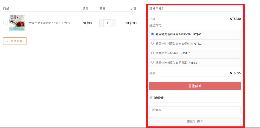Pick 宅配 黑貓 NT$110 delivery option
This screenshot has height=128, width=260.
coord(152,53)
